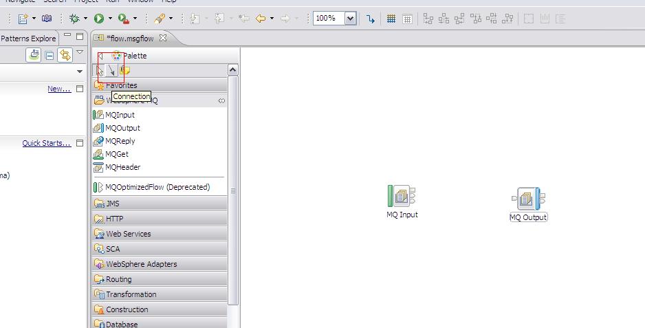
Task: Click the Debug bug icon
Action: coord(74,19)
